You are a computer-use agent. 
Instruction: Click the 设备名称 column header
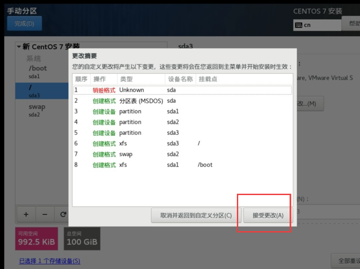pos(180,79)
